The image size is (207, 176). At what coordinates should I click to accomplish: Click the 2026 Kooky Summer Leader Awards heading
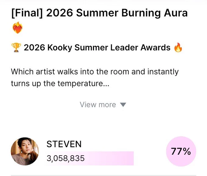(97, 48)
